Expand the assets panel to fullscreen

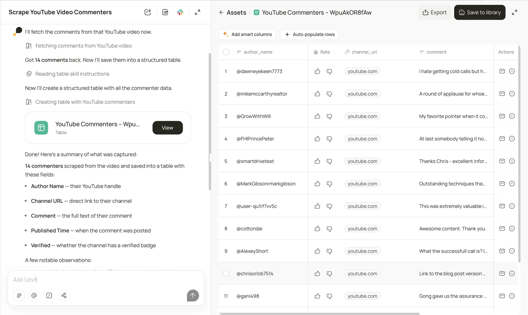pos(515,12)
